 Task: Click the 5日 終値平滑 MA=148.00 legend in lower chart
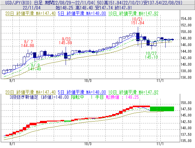(82, 92)
